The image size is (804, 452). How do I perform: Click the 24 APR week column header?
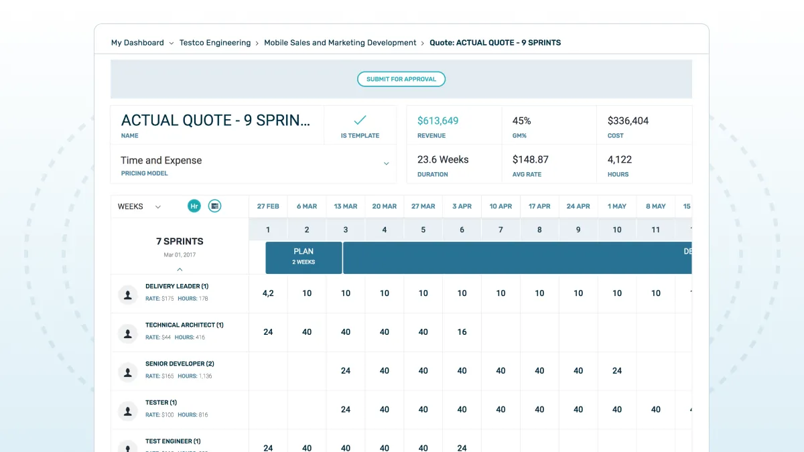coord(578,206)
